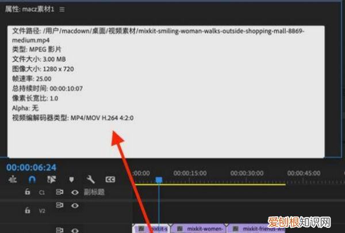The height and width of the screenshot is (233, 345).
Task: Open the 属性 panel hamburger menu
Action: [62, 9]
